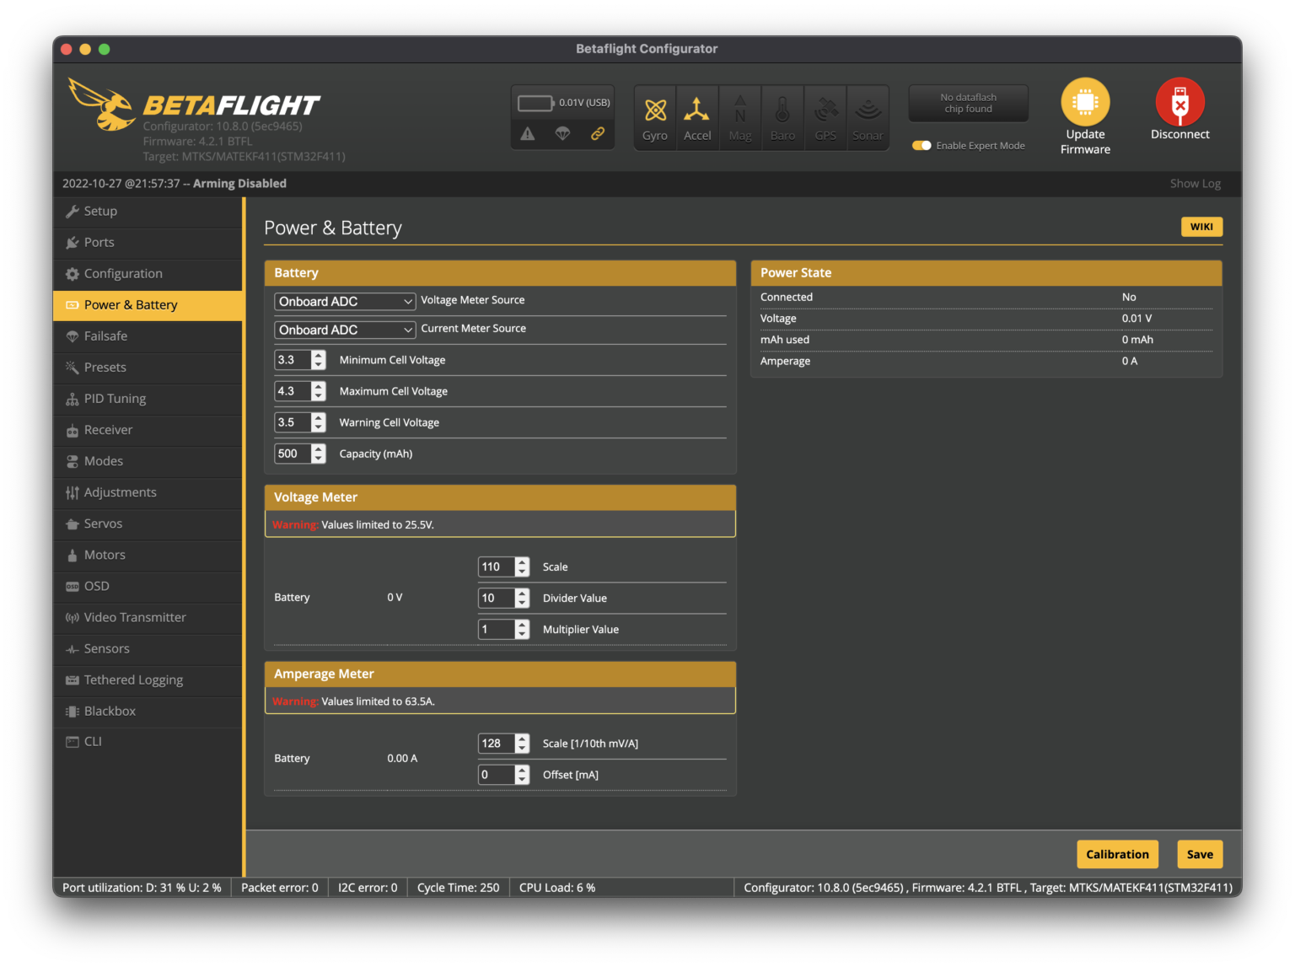The image size is (1295, 967).
Task: Click the USB link icon near battery indicator
Action: [598, 133]
